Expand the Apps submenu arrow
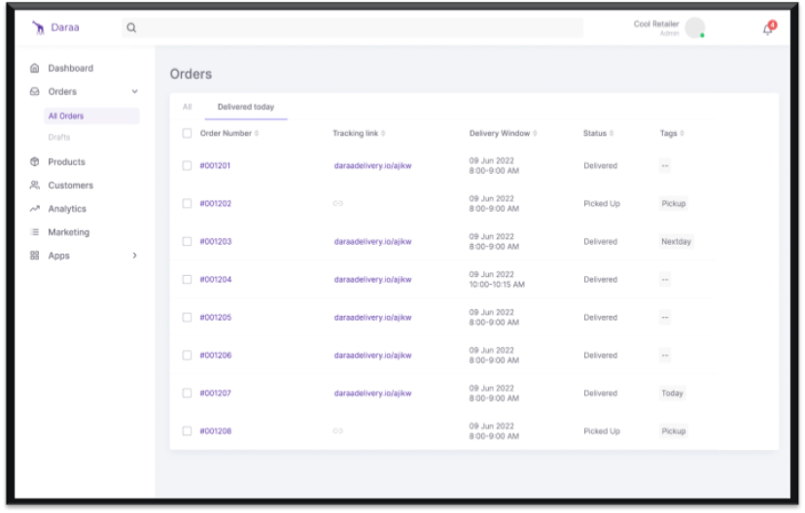 point(134,256)
